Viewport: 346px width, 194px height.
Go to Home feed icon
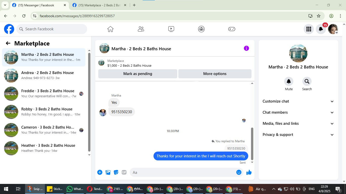[x=110, y=29]
